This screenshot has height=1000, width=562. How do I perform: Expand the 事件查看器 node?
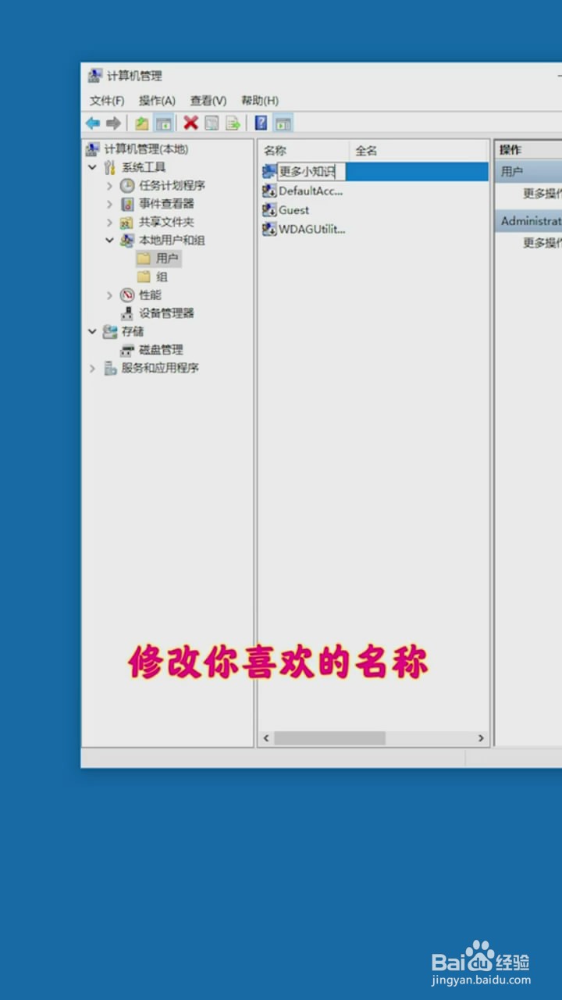pyautogui.click(x=109, y=204)
